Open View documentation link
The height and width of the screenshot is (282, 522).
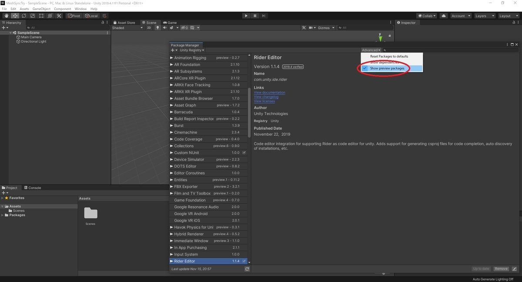270,92
